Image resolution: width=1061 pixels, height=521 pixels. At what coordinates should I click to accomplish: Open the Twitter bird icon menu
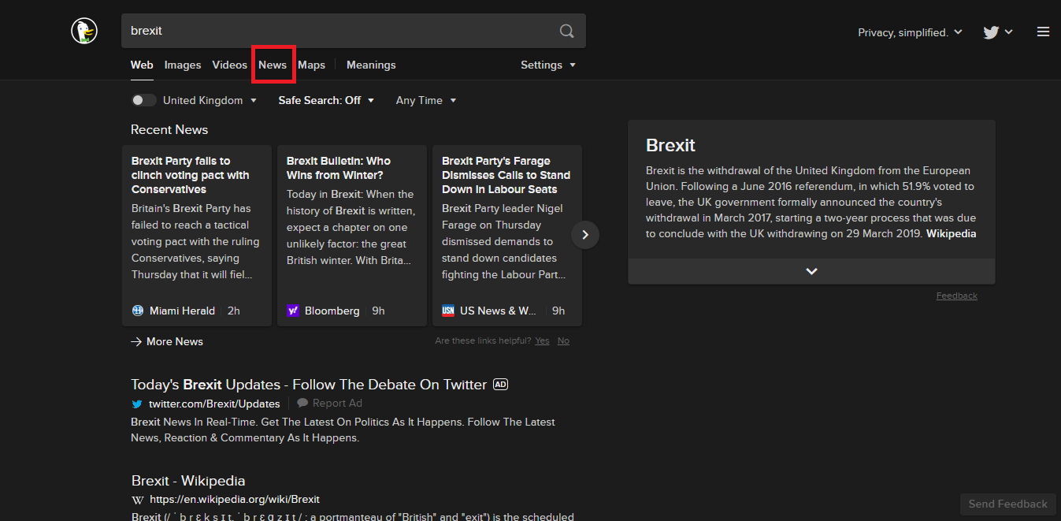click(x=997, y=32)
